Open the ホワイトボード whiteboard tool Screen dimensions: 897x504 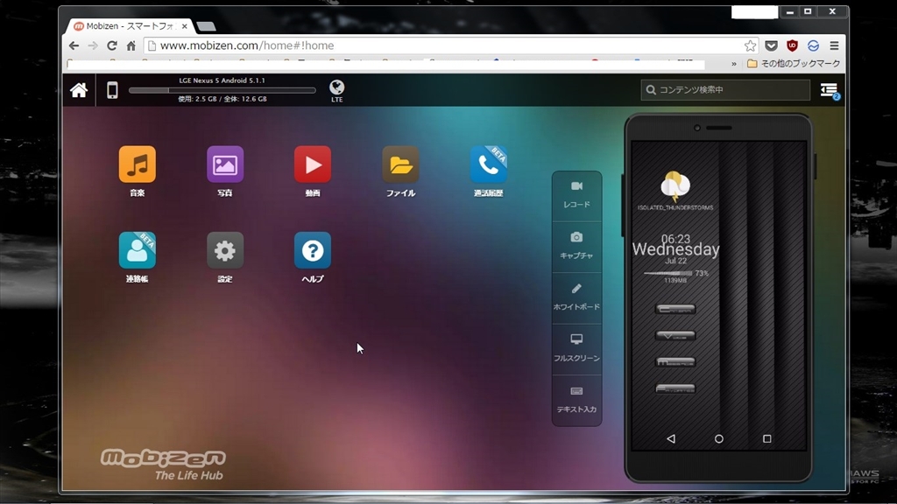[576, 297]
